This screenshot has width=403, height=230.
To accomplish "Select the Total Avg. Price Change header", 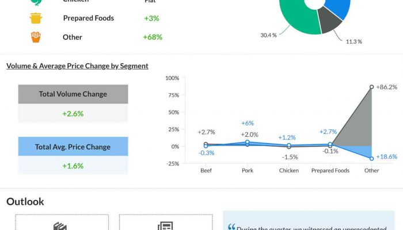I will click(x=73, y=147).
